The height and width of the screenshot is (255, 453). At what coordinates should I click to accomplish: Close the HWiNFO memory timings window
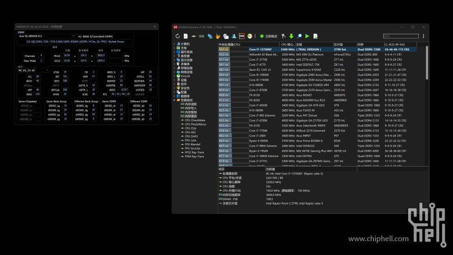154,26
